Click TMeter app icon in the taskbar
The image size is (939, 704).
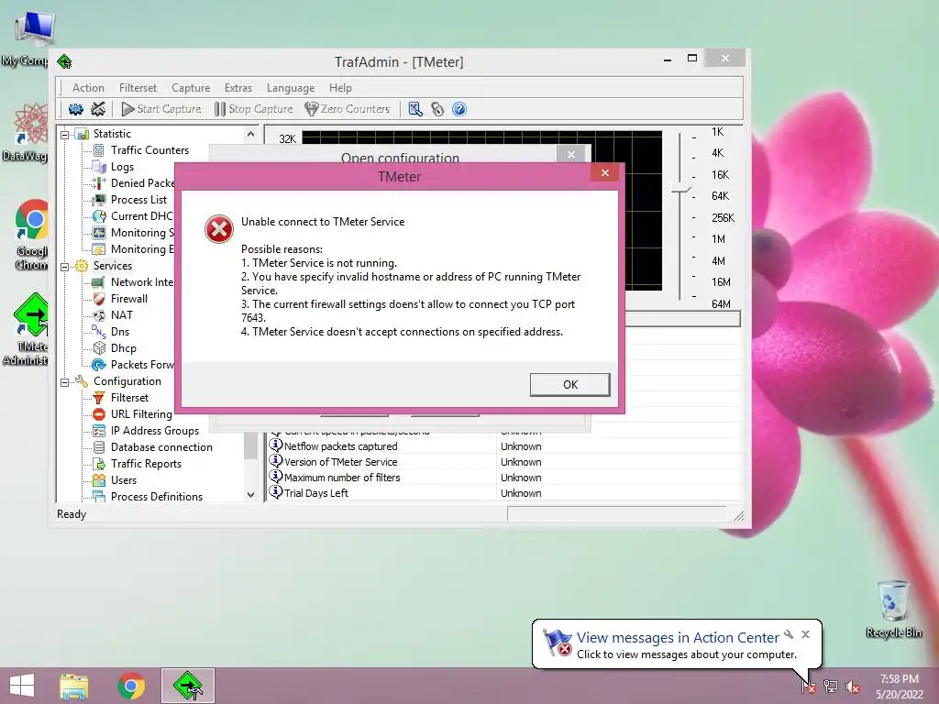(188, 686)
